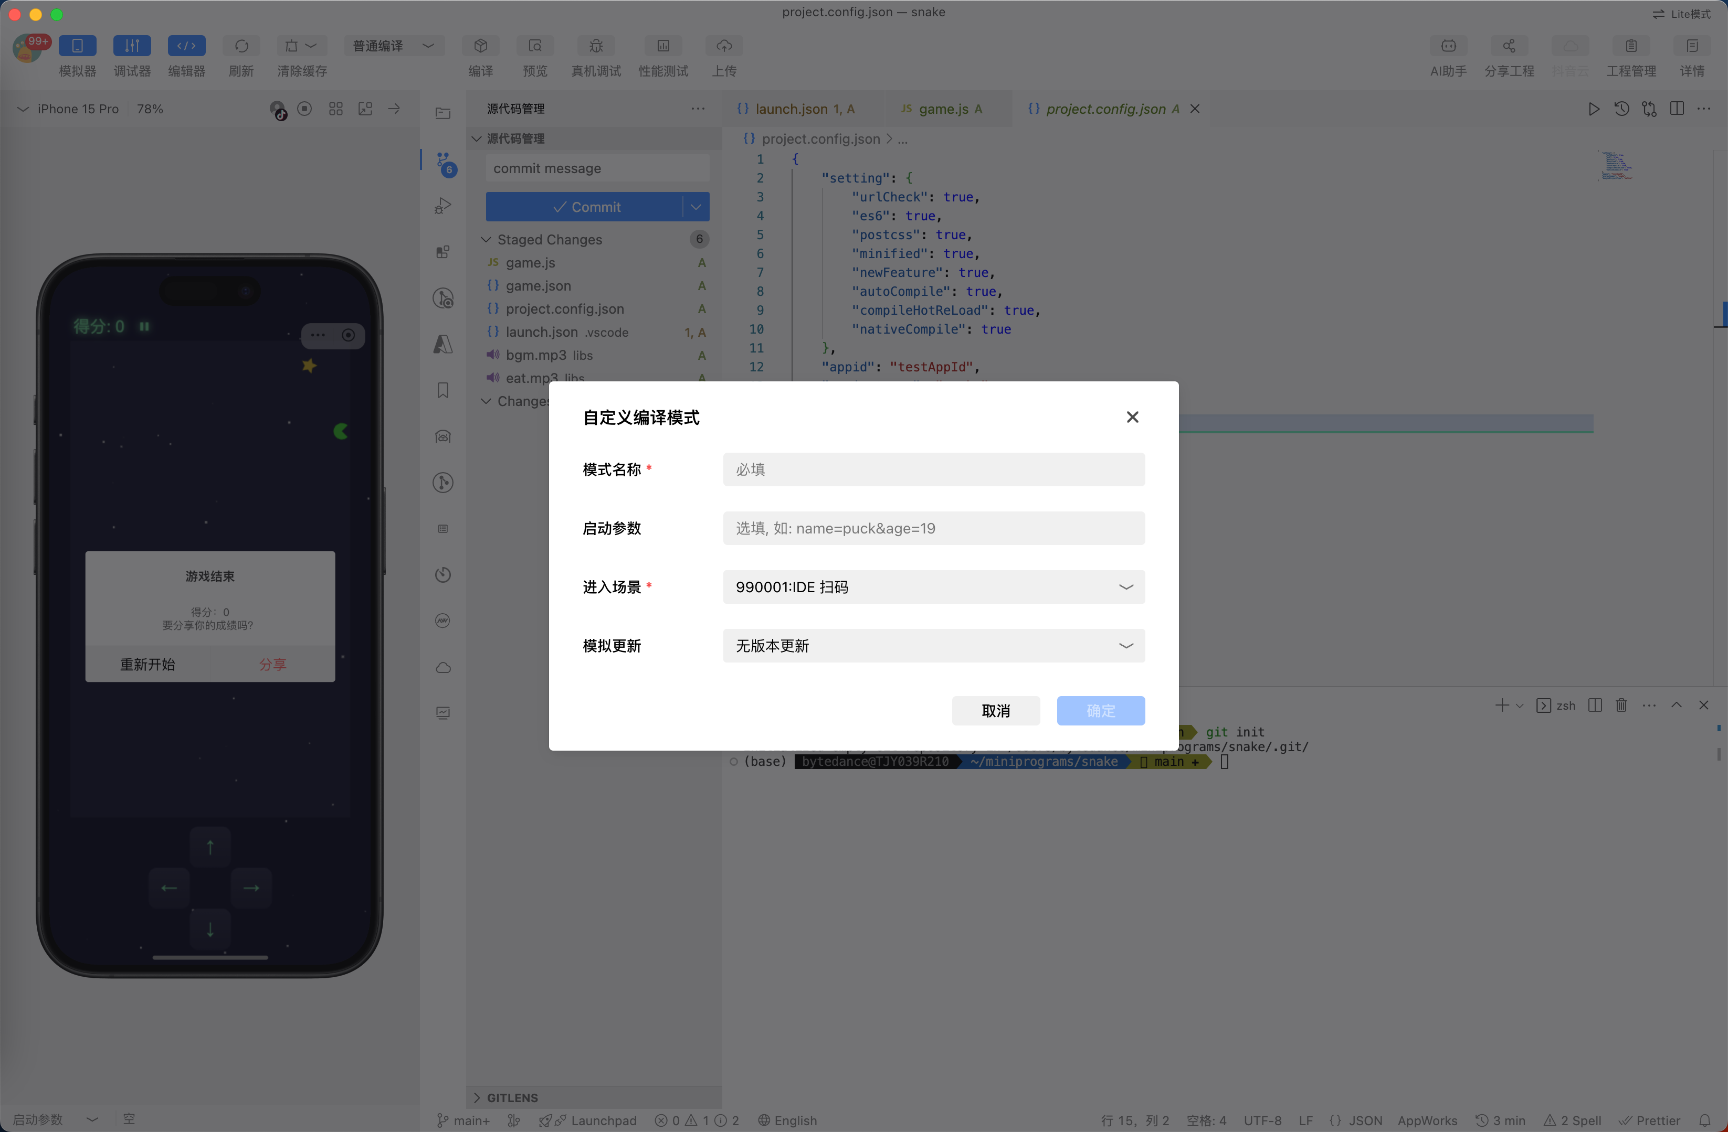1728x1132 pixels.
Task: Click the 启动参数 input field
Action: pyautogui.click(x=934, y=528)
